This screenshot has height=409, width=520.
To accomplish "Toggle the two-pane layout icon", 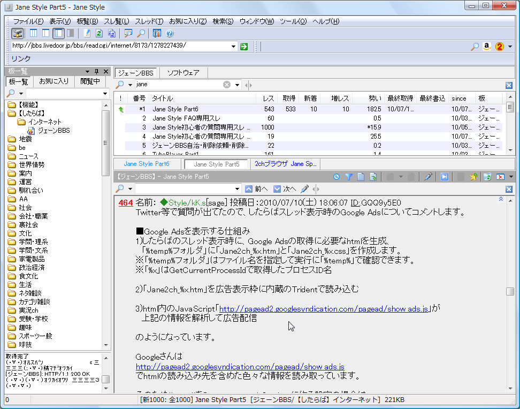I will (45, 34).
